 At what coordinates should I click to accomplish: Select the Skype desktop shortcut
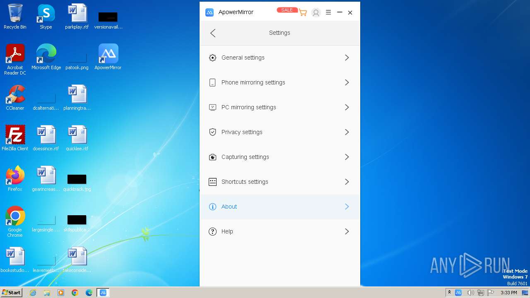coord(46,17)
